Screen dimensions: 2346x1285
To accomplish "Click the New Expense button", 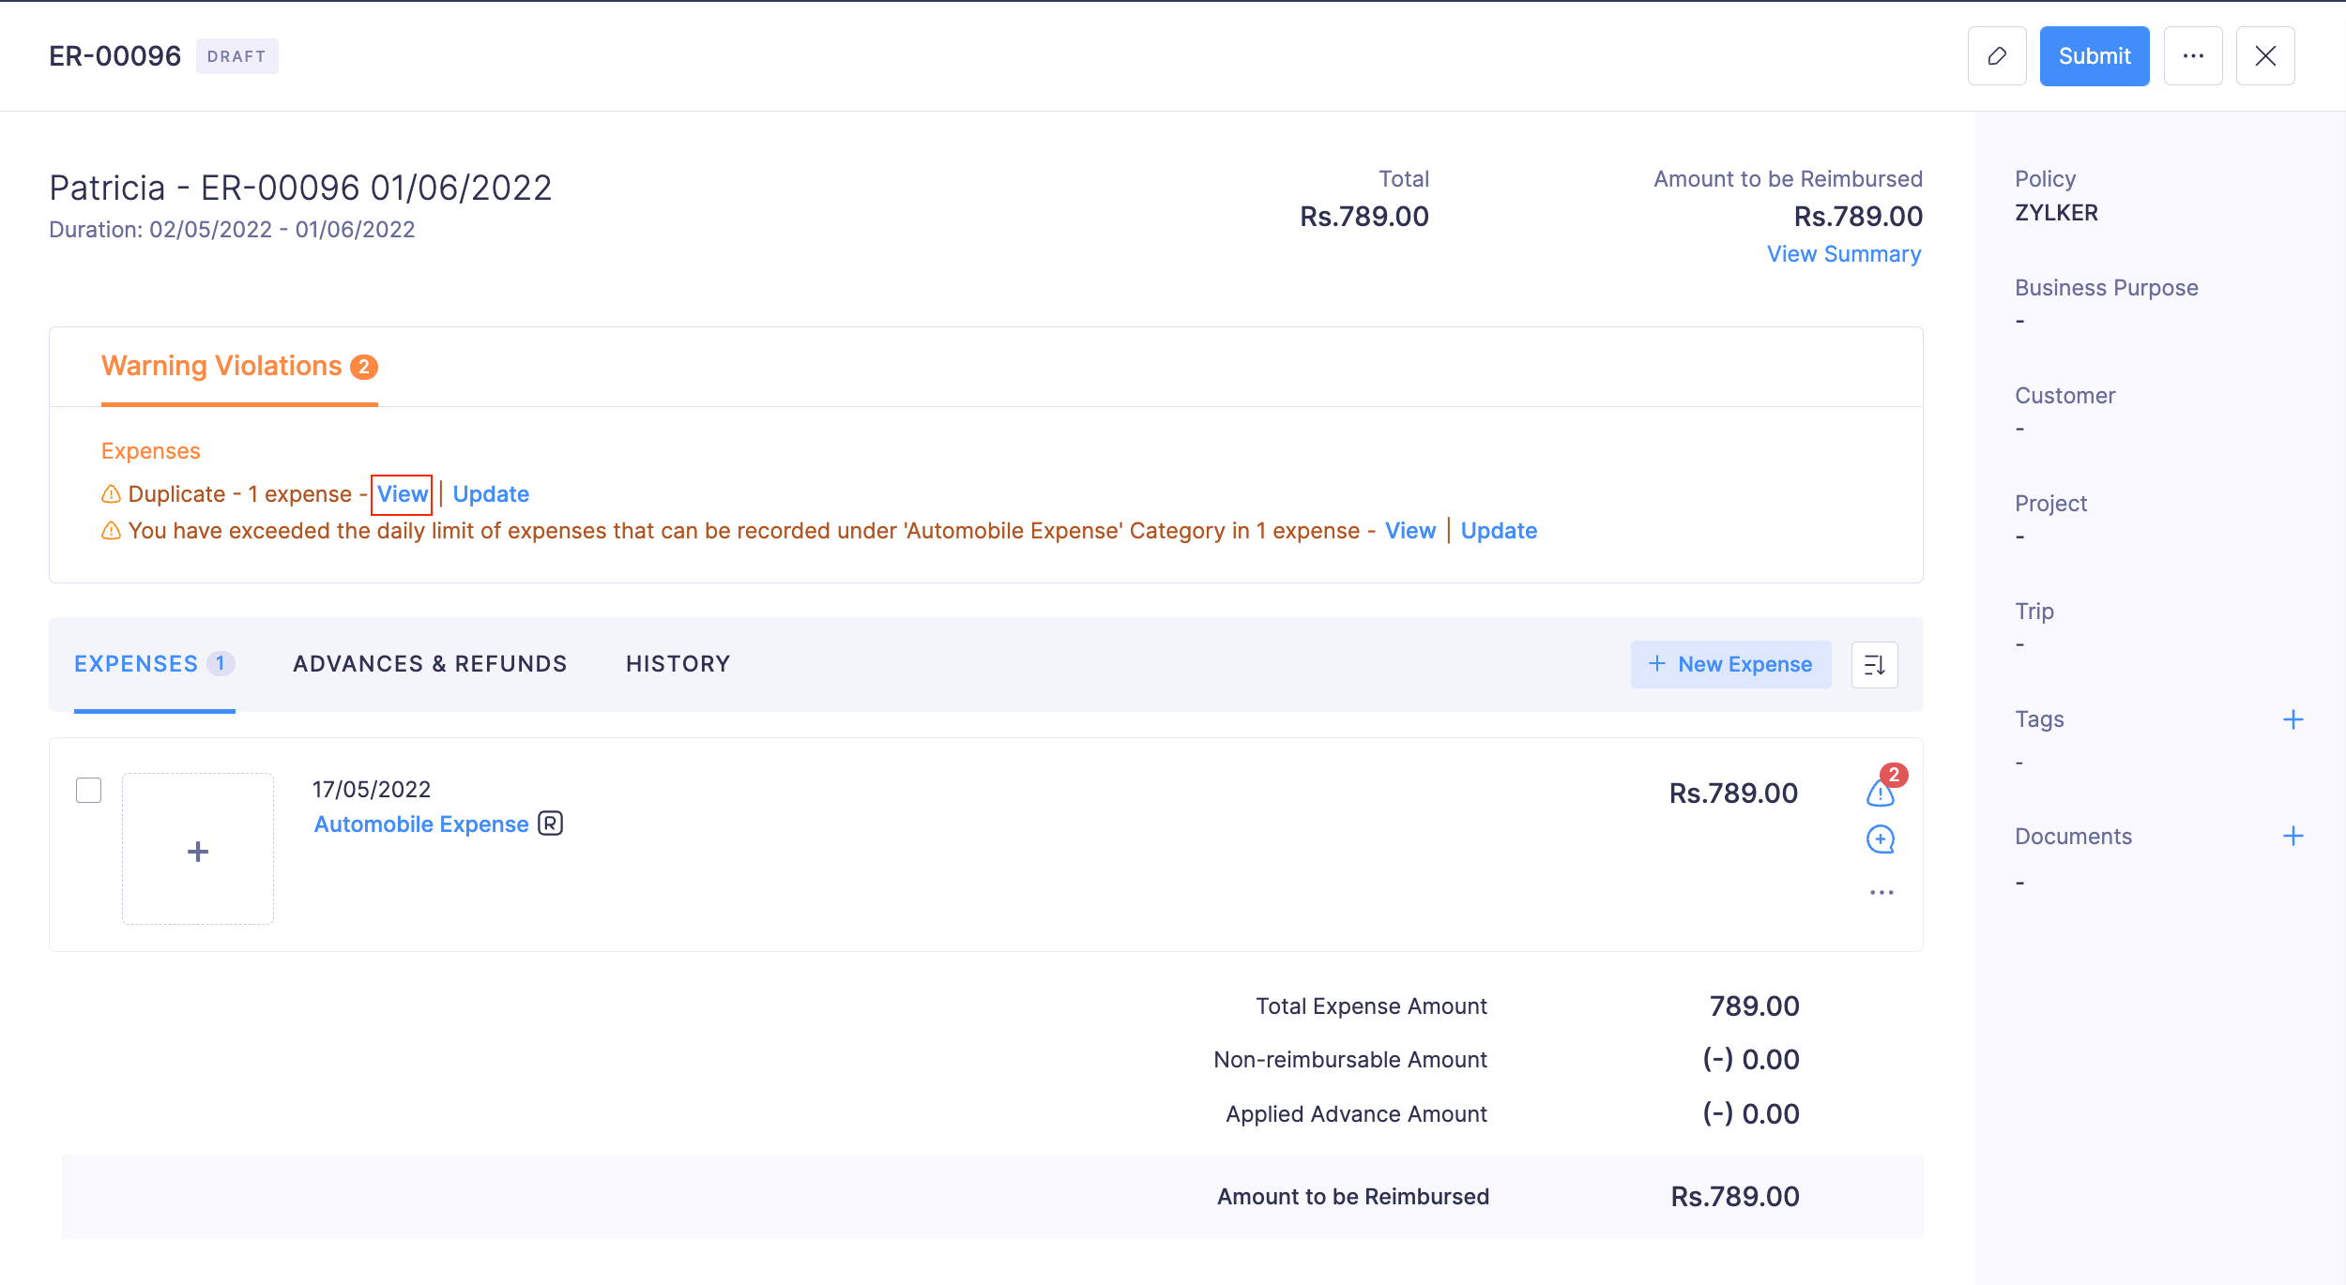I will (1731, 663).
